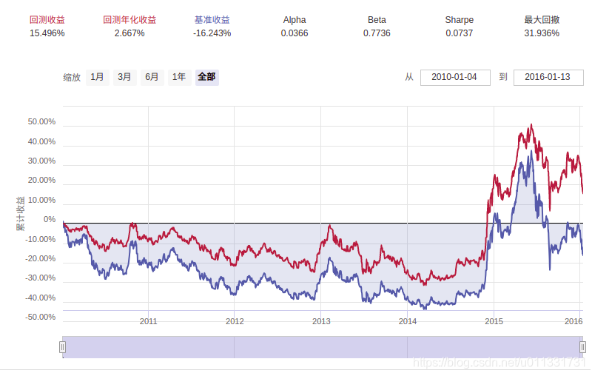Click the 2012 x-axis label
The image size is (592, 376).
coord(235,321)
